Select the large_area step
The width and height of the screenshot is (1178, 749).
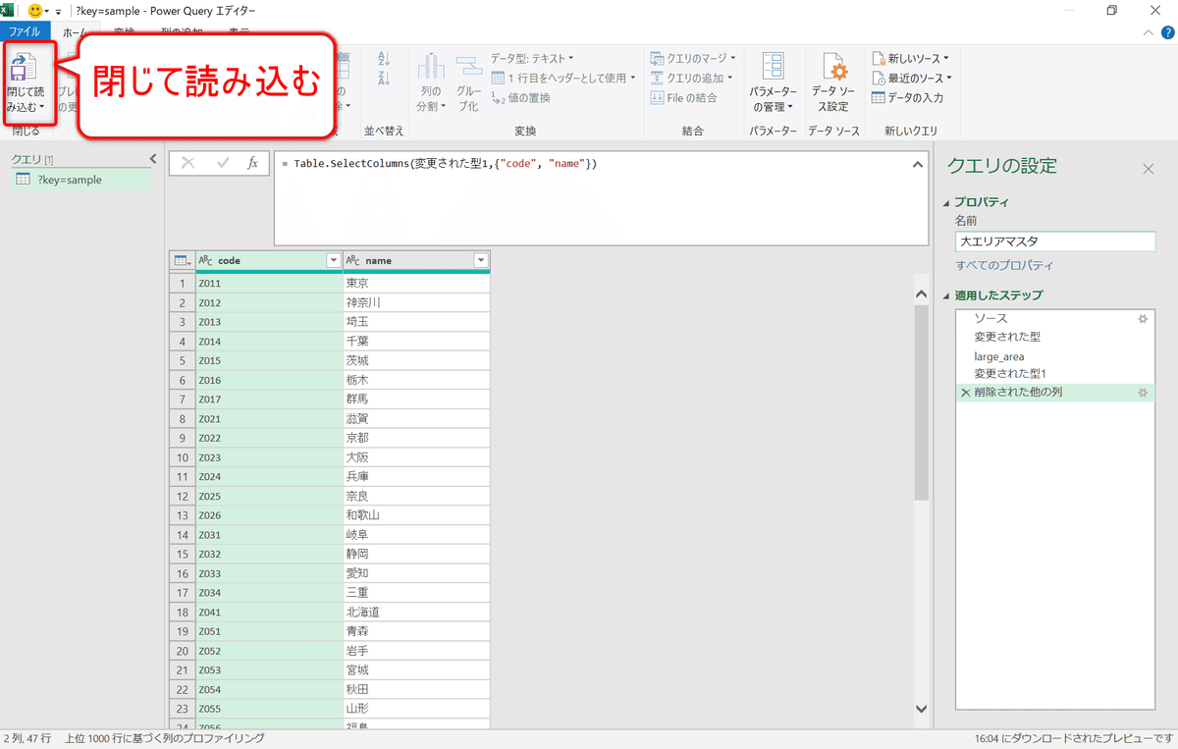1055,356
